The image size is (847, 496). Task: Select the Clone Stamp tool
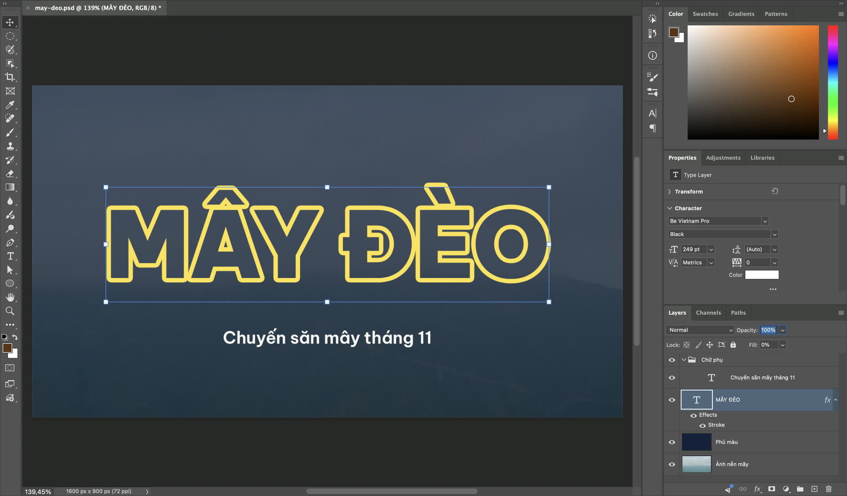10,146
